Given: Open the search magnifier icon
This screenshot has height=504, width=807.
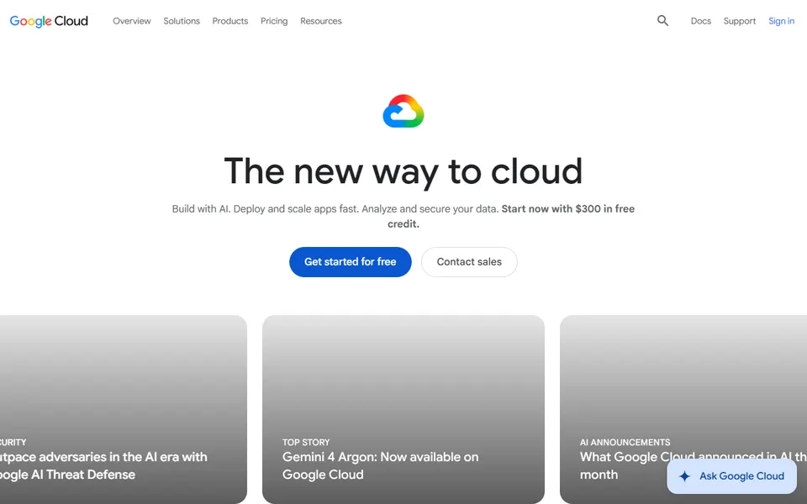Looking at the screenshot, I should [662, 20].
